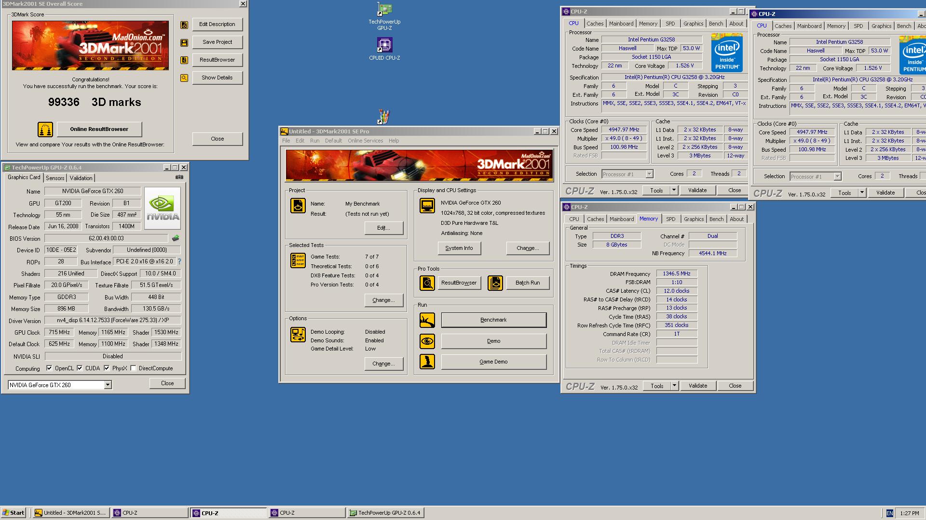
Task: Click the DRAM Frequency field in Memory CPU-Z
Action: point(677,274)
